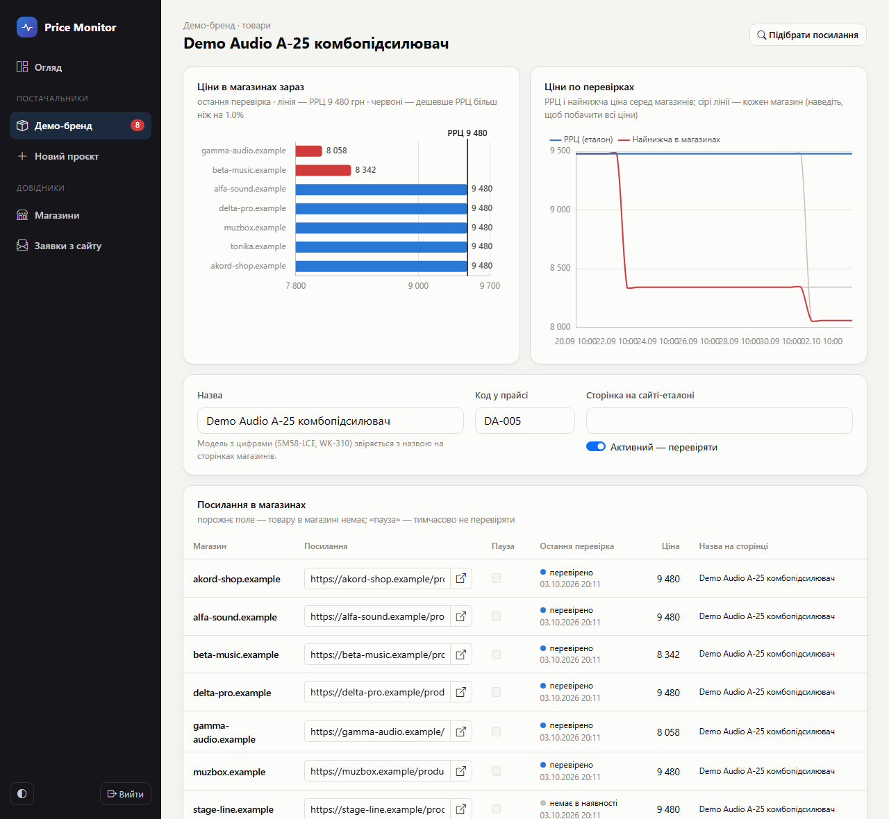
Task: Check the pause box for beta-music.example
Action: pos(496,654)
